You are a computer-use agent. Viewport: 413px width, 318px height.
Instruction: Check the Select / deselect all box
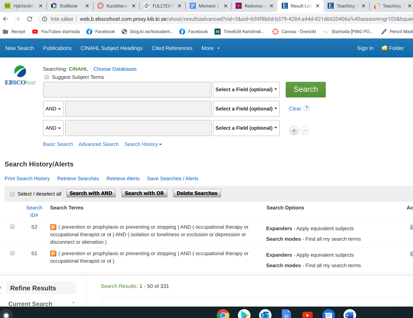[12, 194]
